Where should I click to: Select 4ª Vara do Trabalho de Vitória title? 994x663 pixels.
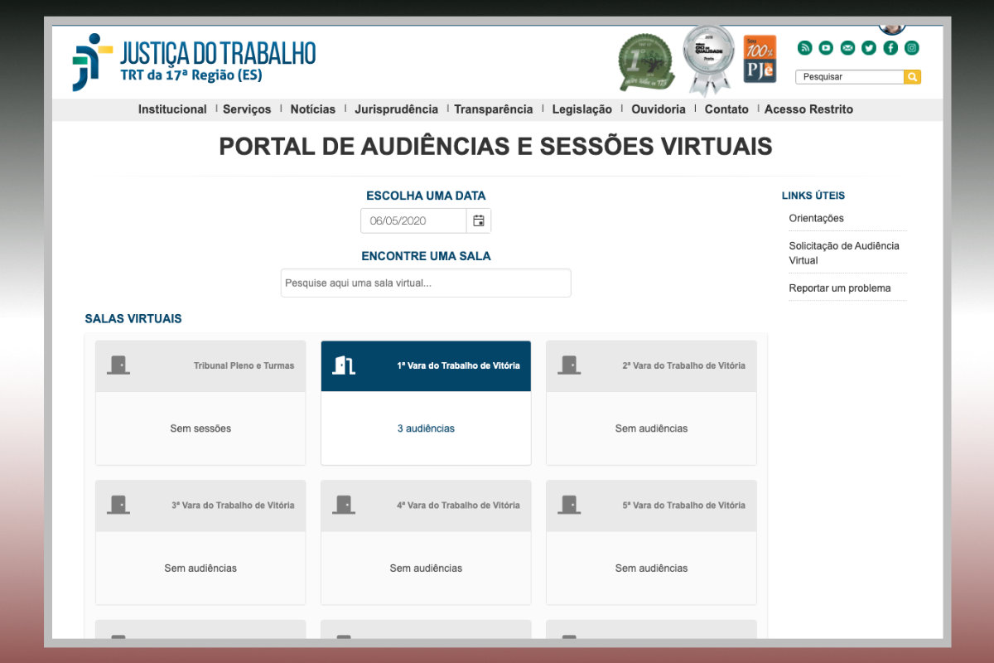[x=458, y=506]
